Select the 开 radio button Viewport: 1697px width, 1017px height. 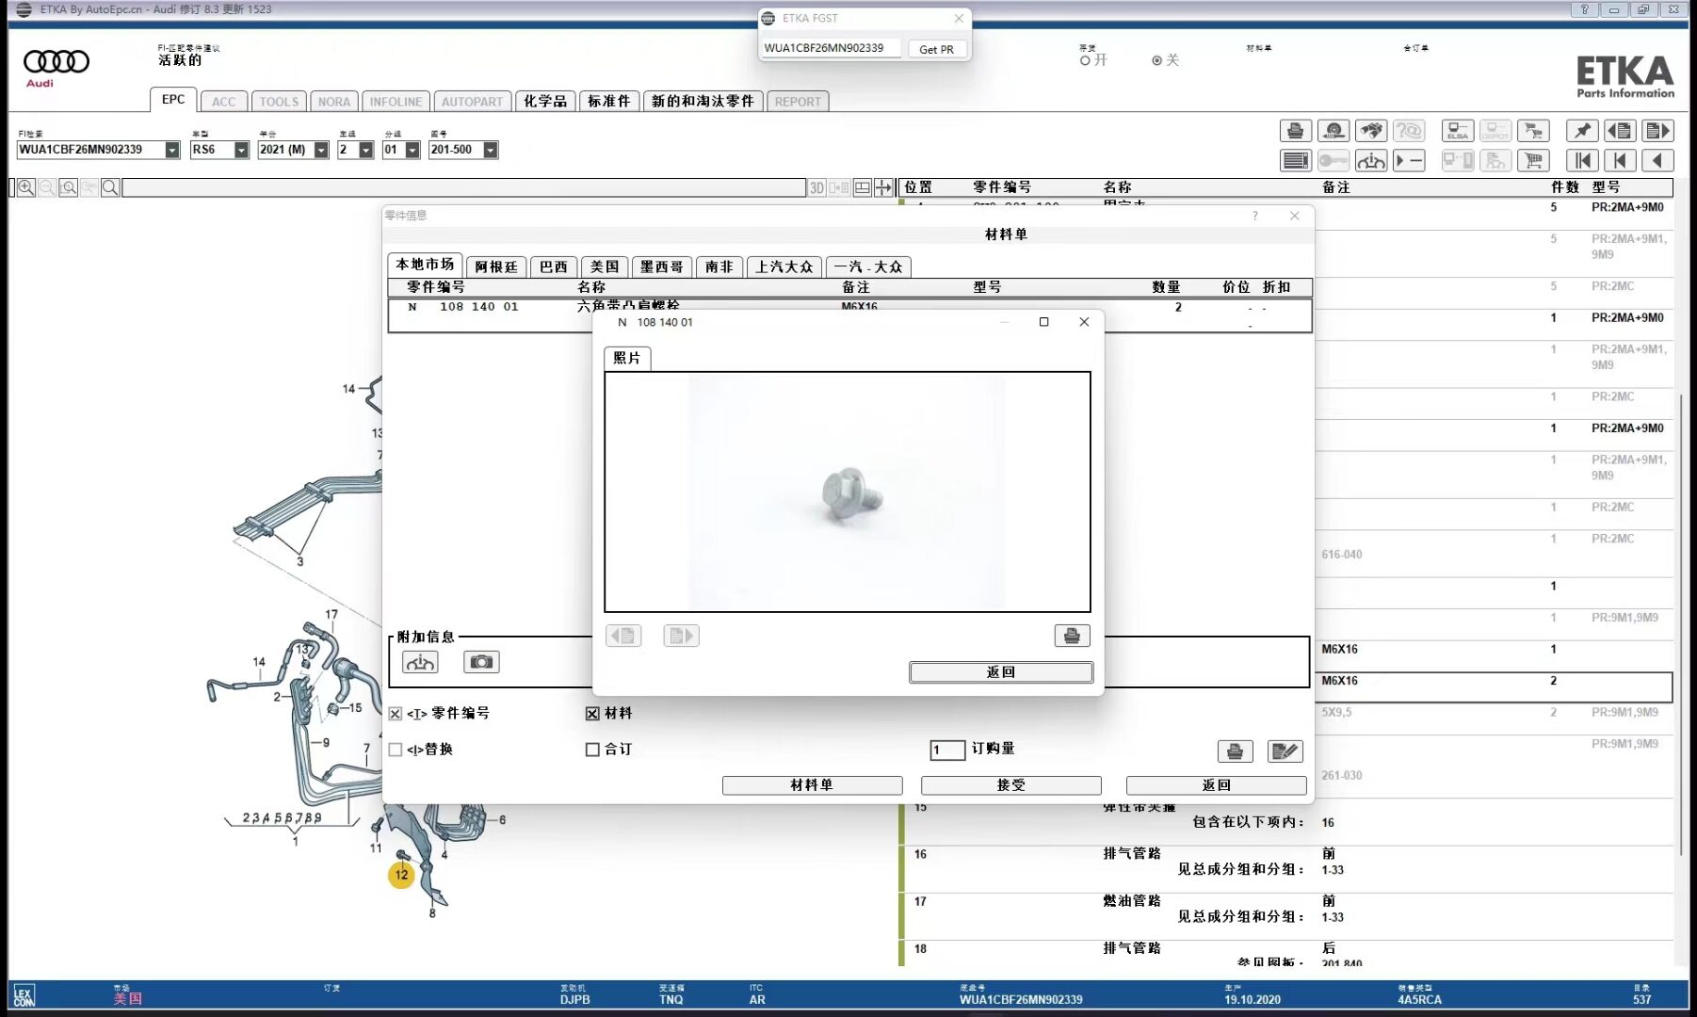click(1085, 60)
